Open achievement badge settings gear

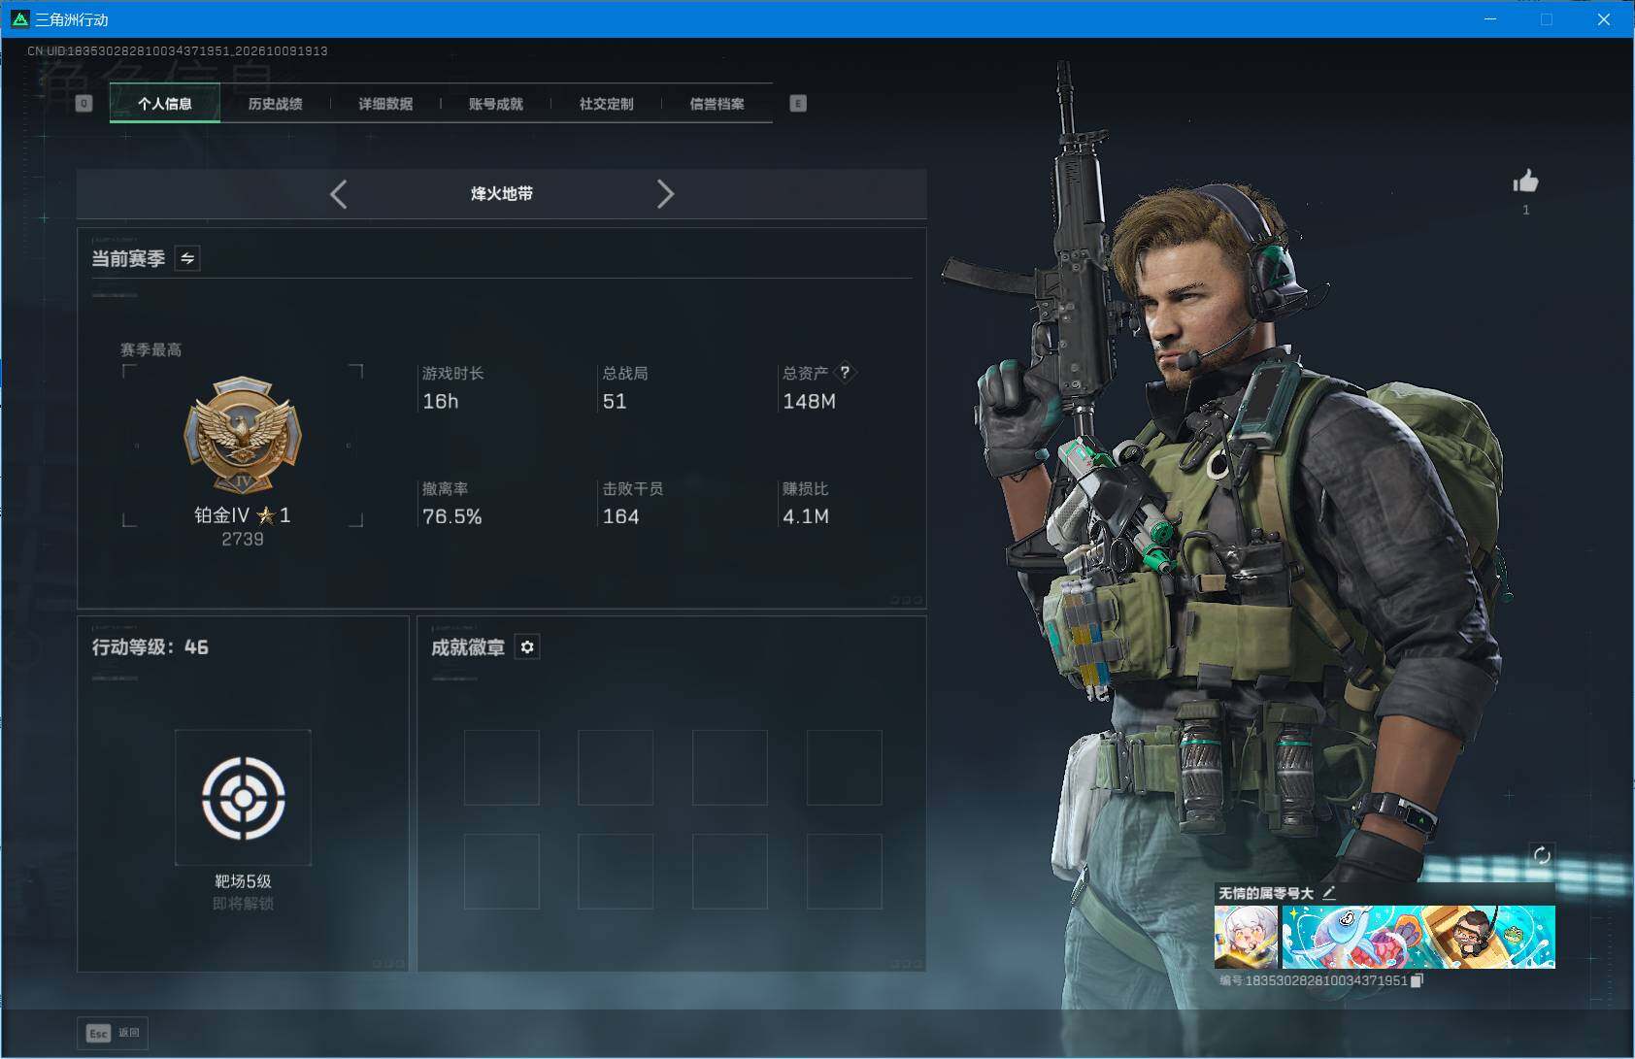(527, 647)
